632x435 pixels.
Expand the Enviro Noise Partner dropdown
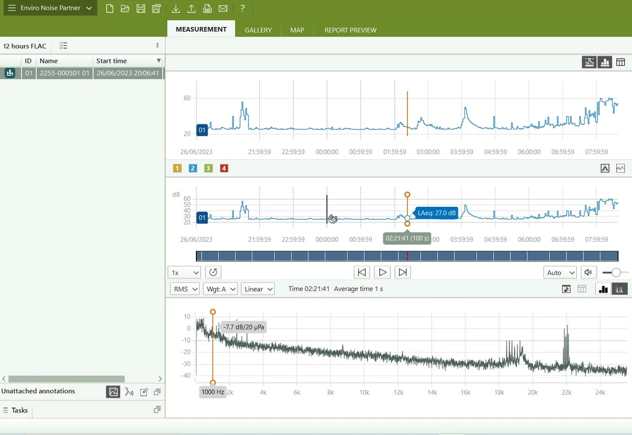(x=89, y=8)
